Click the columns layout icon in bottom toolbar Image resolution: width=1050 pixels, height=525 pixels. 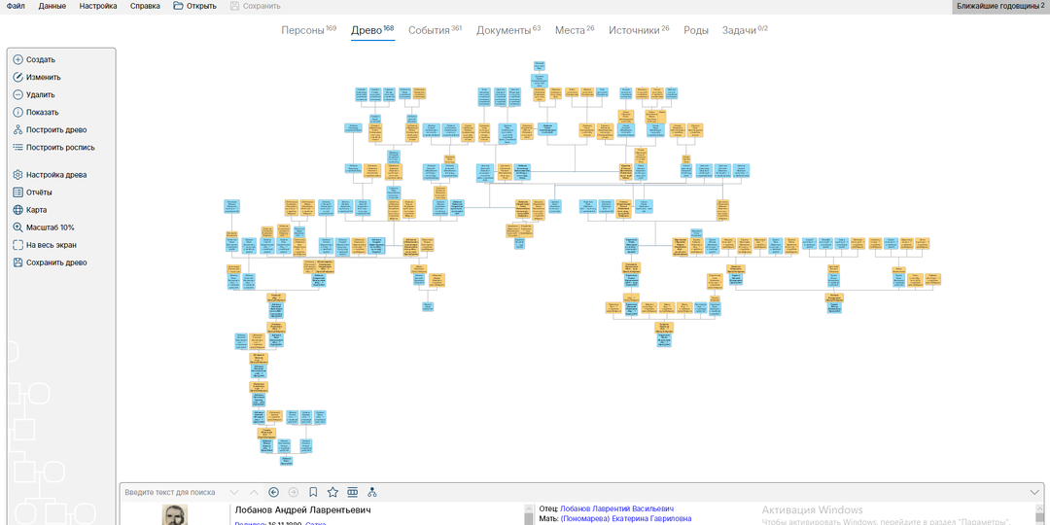point(352,492)
